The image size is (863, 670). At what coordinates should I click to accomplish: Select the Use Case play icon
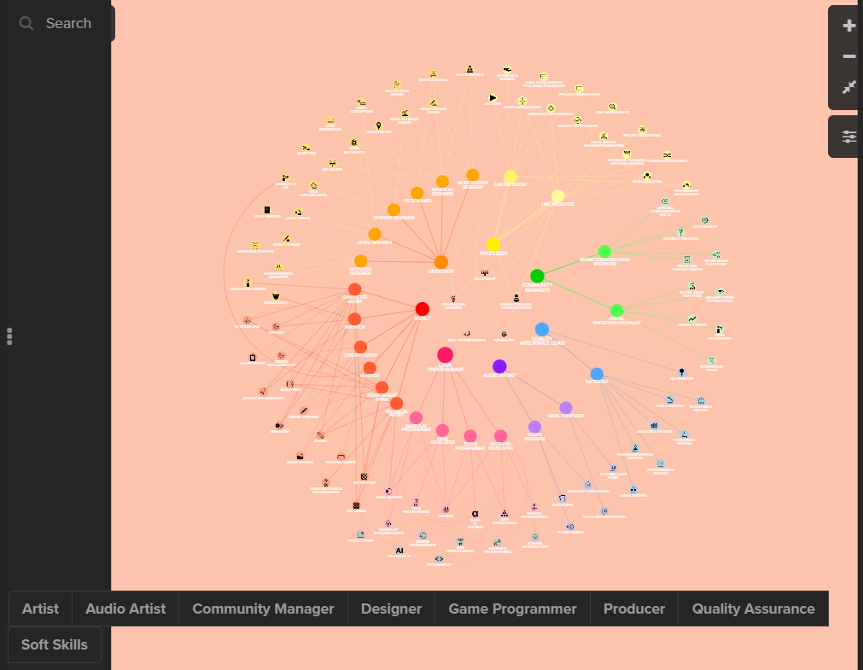coord(493,98)
